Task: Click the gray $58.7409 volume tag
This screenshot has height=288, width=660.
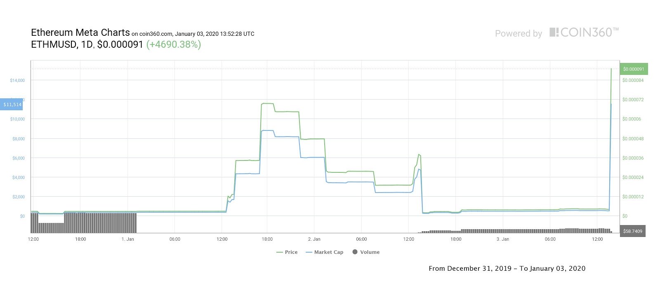Action: point(632,231)
